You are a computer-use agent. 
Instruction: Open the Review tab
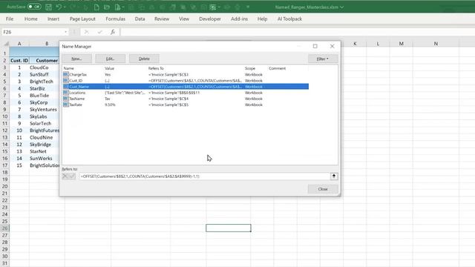[162, 19]
